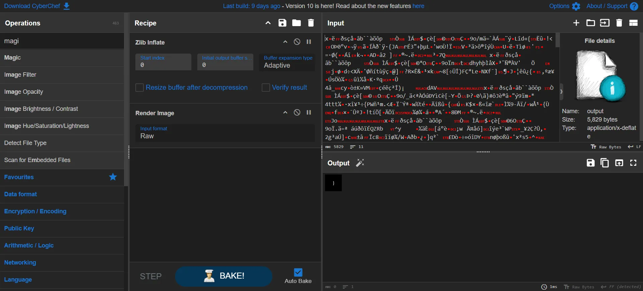Add a new input tab with the plus icon
Image resolution: width=643 pixels, height=291 pixels.
(576, 23)
